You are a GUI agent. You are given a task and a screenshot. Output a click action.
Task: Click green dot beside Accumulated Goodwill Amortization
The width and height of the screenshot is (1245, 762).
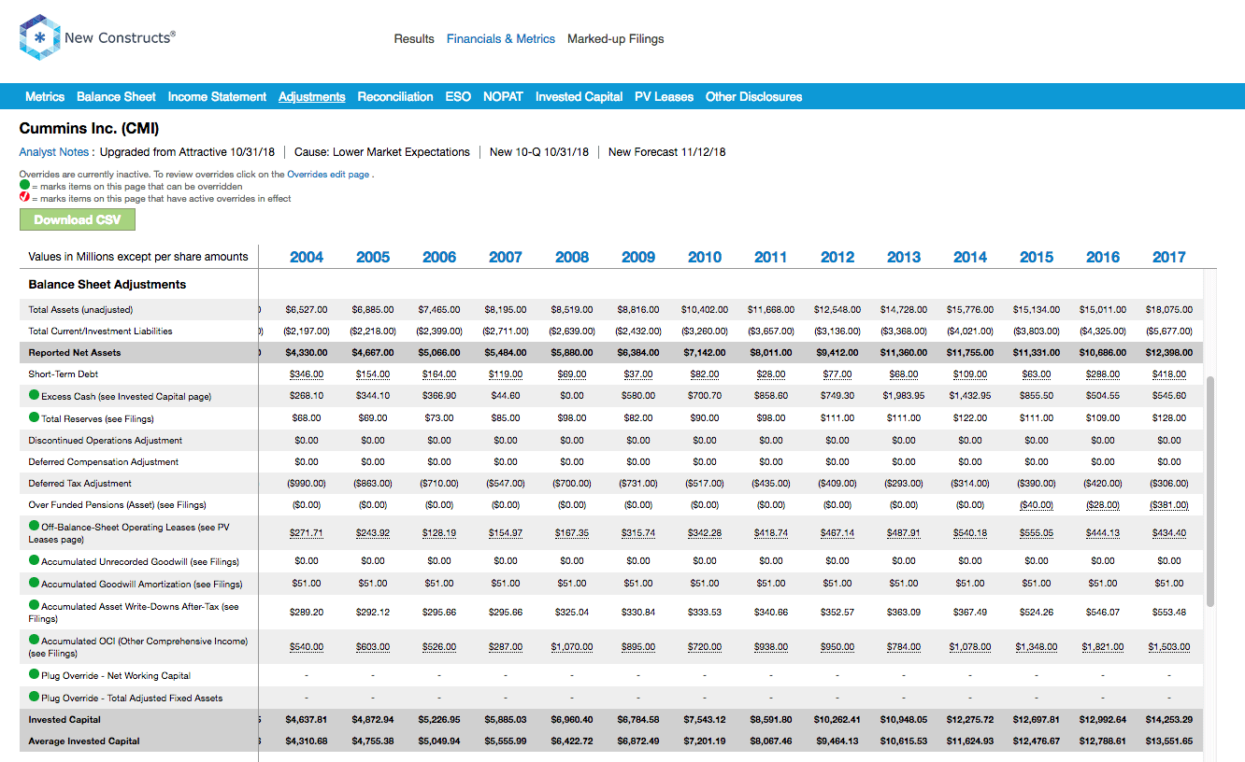[34, 583]
